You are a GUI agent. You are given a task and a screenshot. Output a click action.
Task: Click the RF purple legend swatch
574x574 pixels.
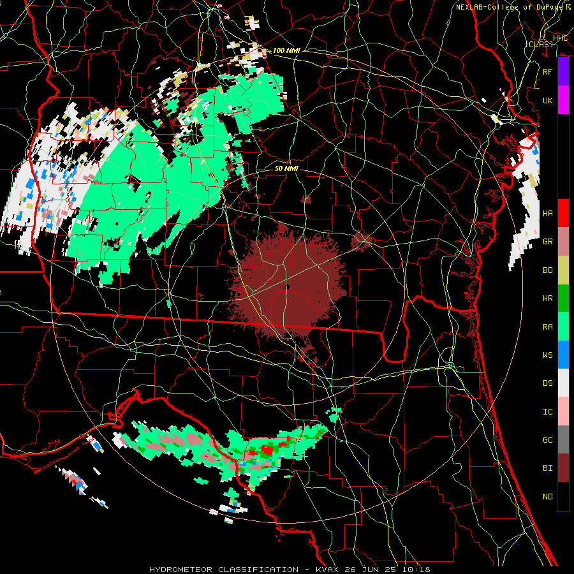[x=563, y=71]
